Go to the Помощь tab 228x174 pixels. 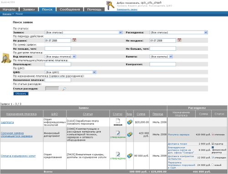[x=94, y=9]
